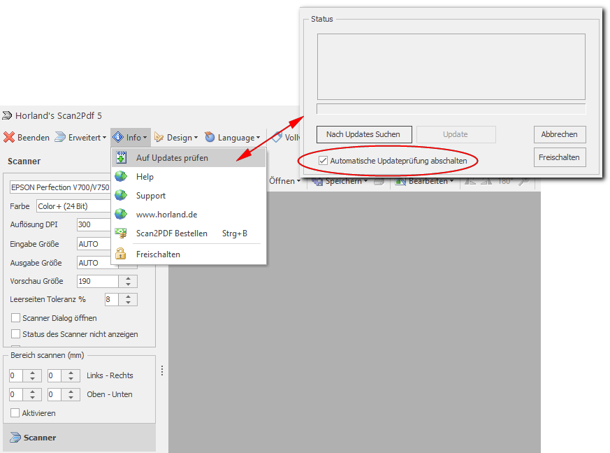Open the EPSON Perfection scanner selection box
610x453 pixels.
pos(60,187)
